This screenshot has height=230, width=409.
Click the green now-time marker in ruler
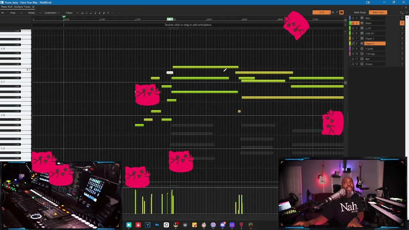pyautogui.click(x=64, y=17)
